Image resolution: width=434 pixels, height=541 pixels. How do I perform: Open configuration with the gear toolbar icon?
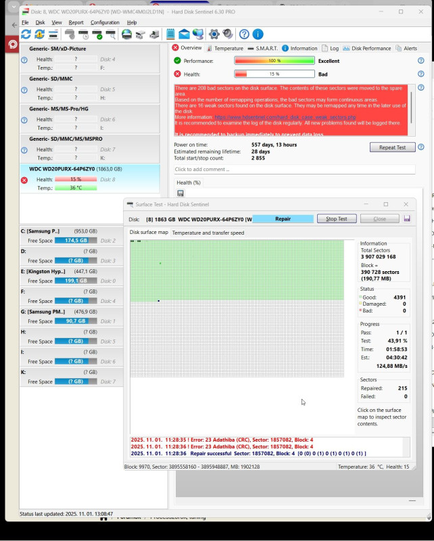point(214,34)
